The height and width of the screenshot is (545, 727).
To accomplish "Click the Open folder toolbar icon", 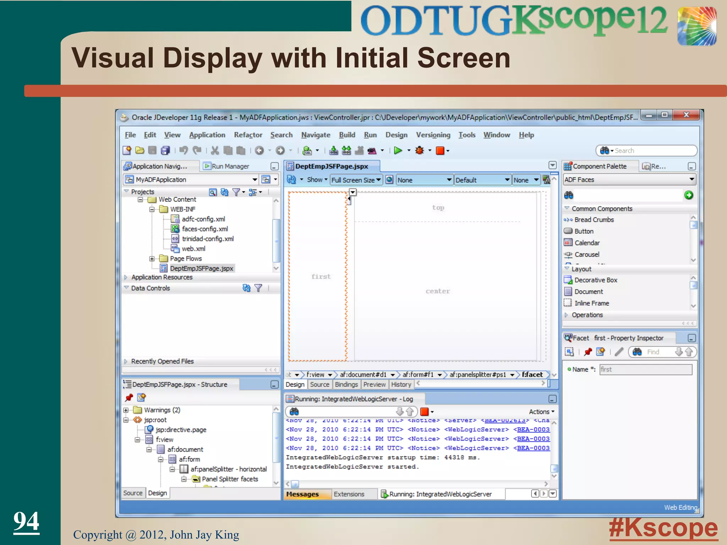I will tap(140, 150).
